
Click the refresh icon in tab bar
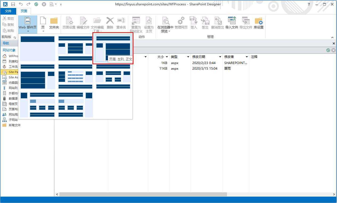click(x=328, y=50)
